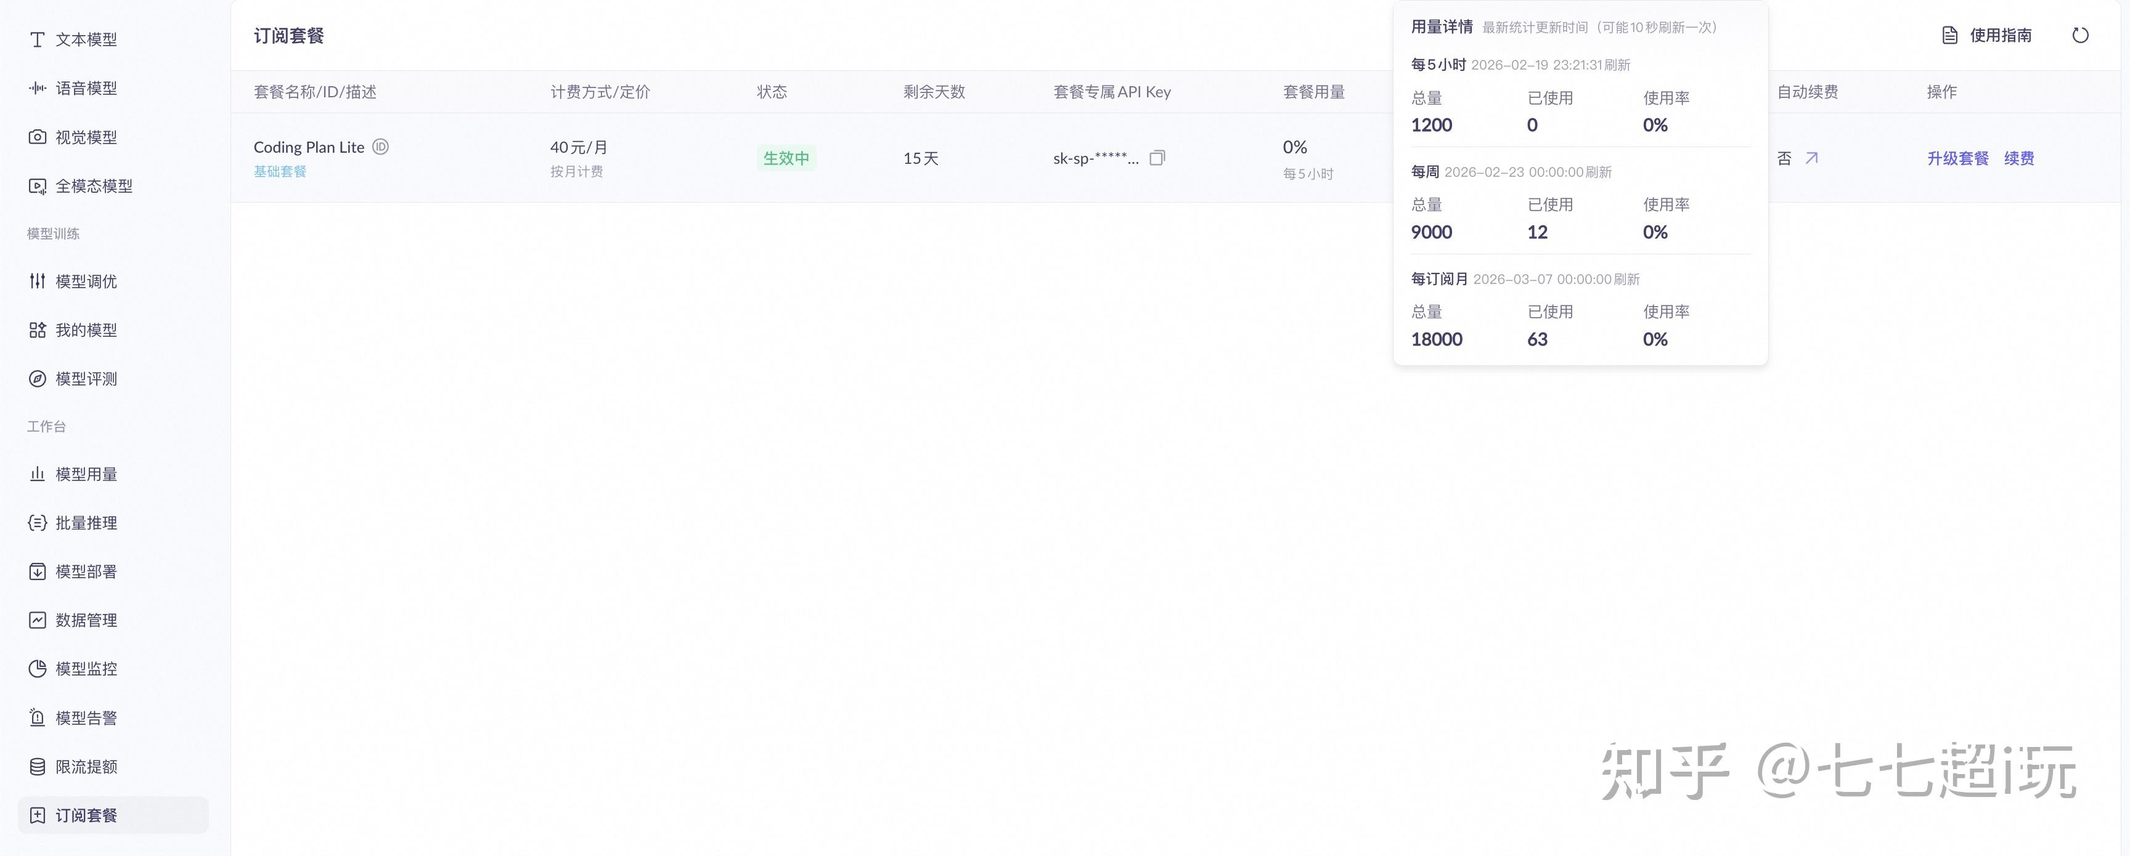This screenshot has width=2130, height=856.
Task: Copy the sk-sp API key
Action: click(1157, 158)
